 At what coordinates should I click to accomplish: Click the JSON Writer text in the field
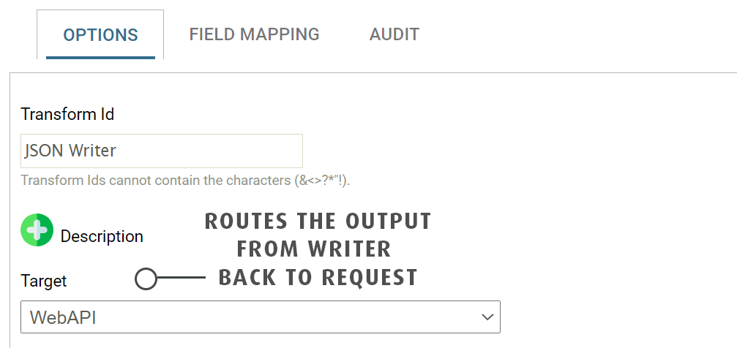tap(70, 151)
